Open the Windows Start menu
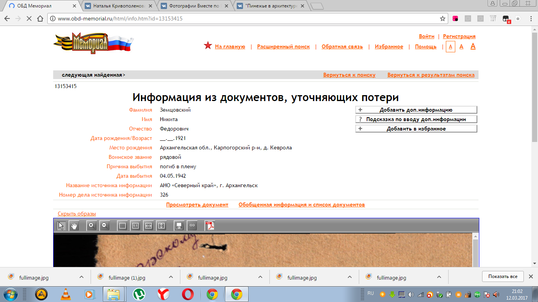 [x=11, y=294]
